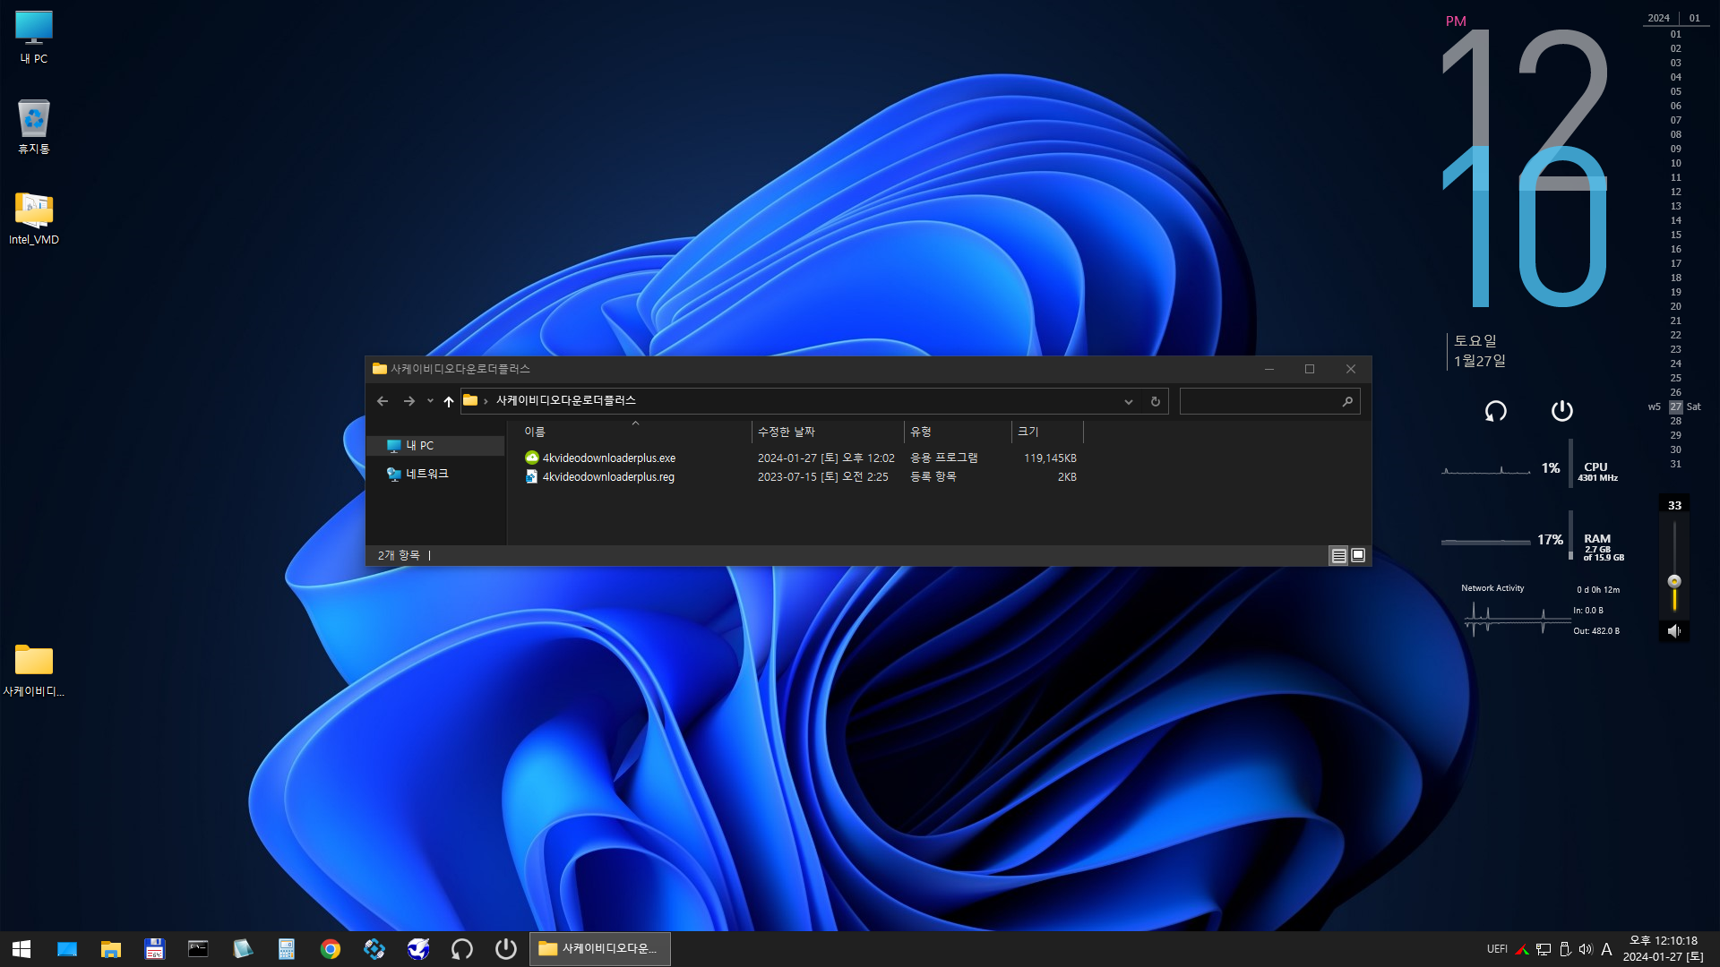Click the UEFI label in tray

(1497, 949)
